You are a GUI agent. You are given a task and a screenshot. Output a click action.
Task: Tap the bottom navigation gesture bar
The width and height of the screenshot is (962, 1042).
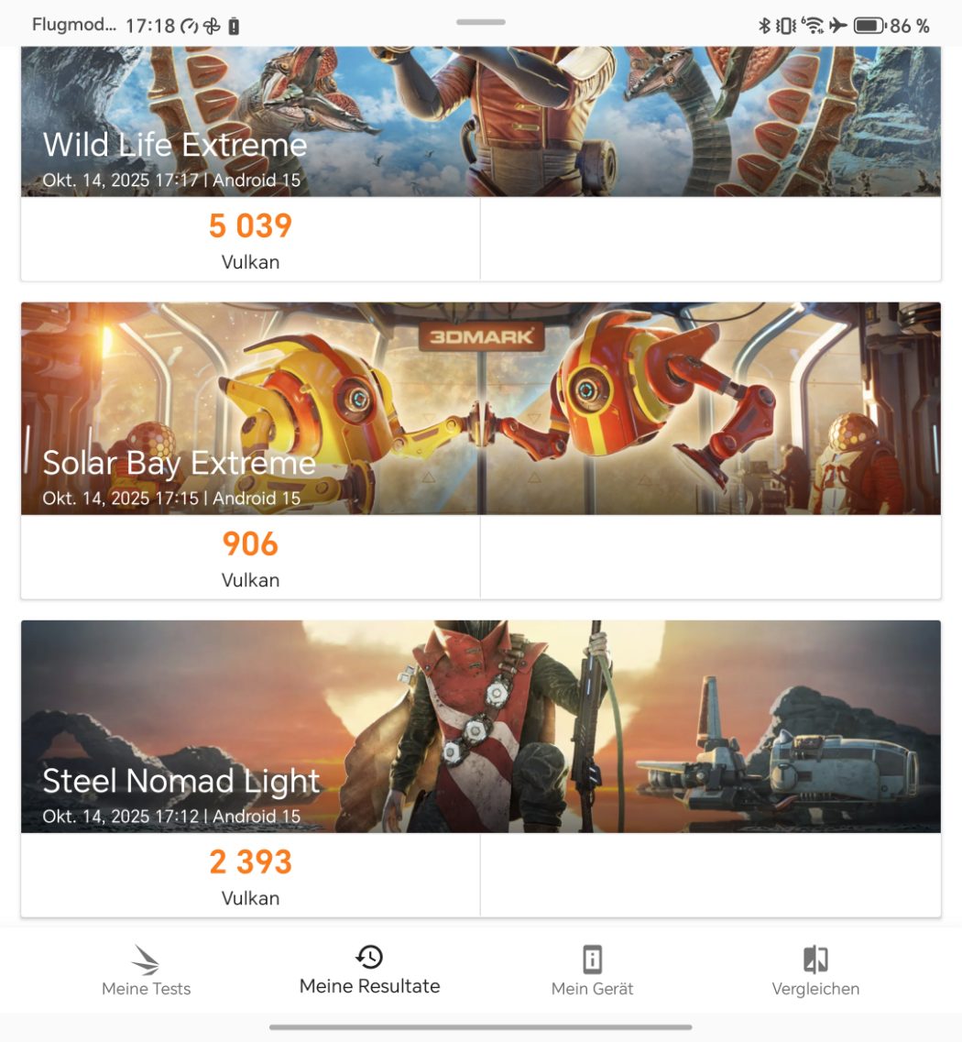coord(480,1027)
